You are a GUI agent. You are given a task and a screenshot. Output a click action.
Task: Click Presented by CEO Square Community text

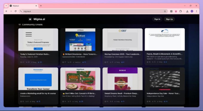[x=119, y=57]
